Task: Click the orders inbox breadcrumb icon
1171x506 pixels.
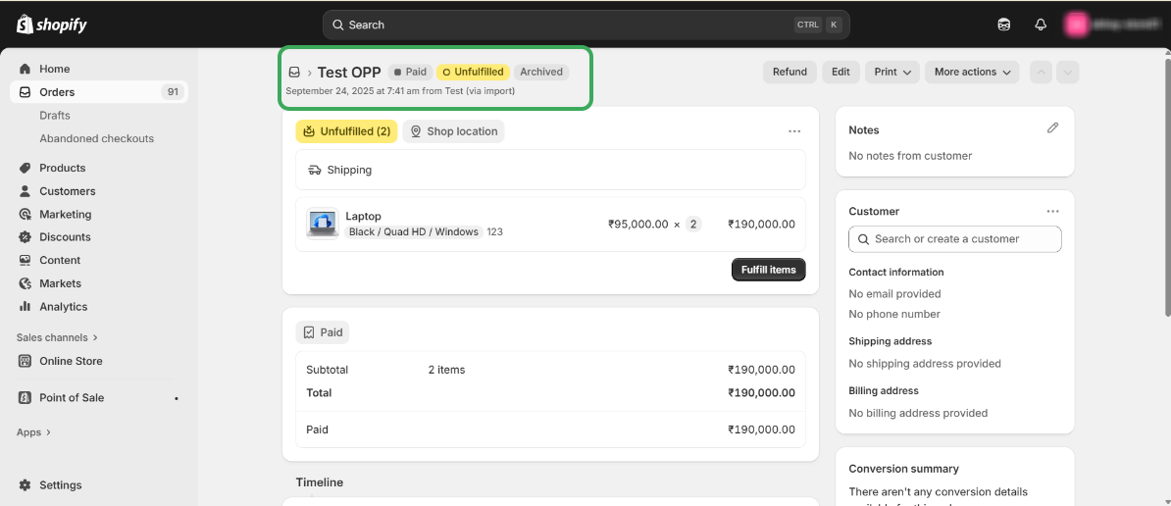Action: coord(294,73)
